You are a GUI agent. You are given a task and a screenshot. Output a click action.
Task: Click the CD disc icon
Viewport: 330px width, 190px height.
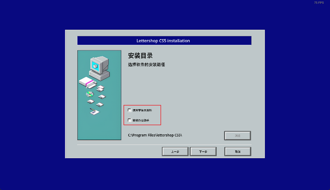pyautogui.click(x=90, y=94)
